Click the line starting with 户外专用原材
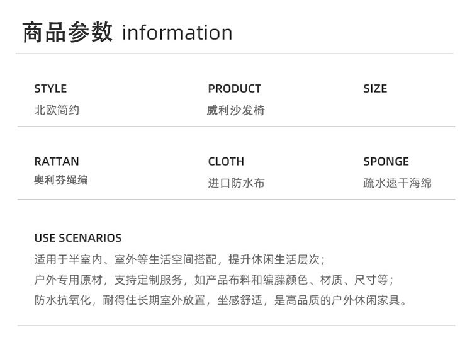Viewport: 472px width, 340px height. (214, 280)
